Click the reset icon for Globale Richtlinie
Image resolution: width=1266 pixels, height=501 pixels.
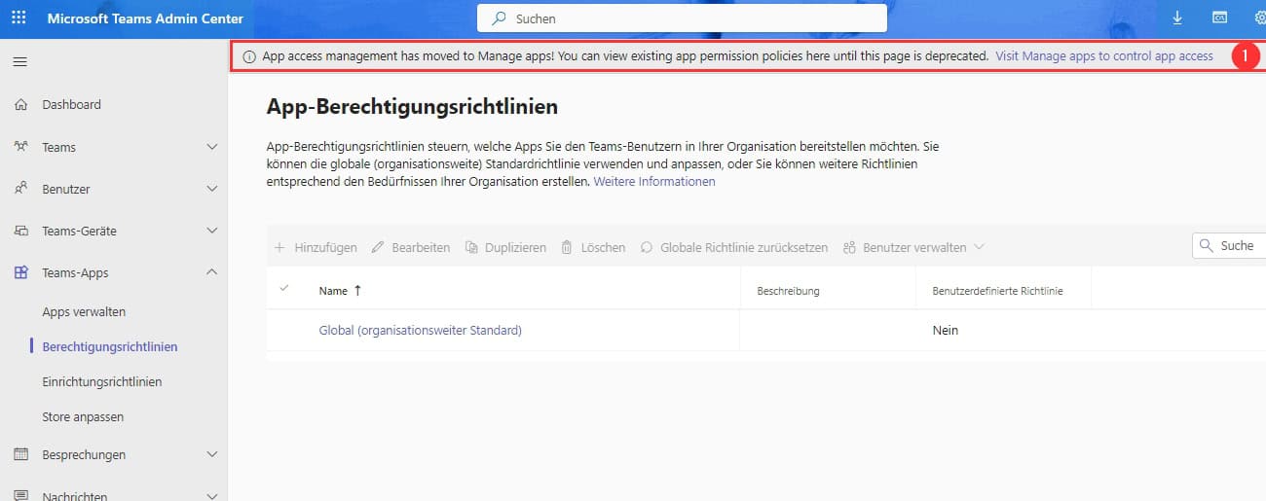646,247
